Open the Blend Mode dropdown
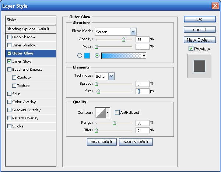This screenshot has width=221, height=172. [x=133, y=32]
